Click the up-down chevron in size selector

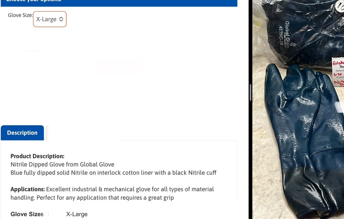(x=61, y=19)
